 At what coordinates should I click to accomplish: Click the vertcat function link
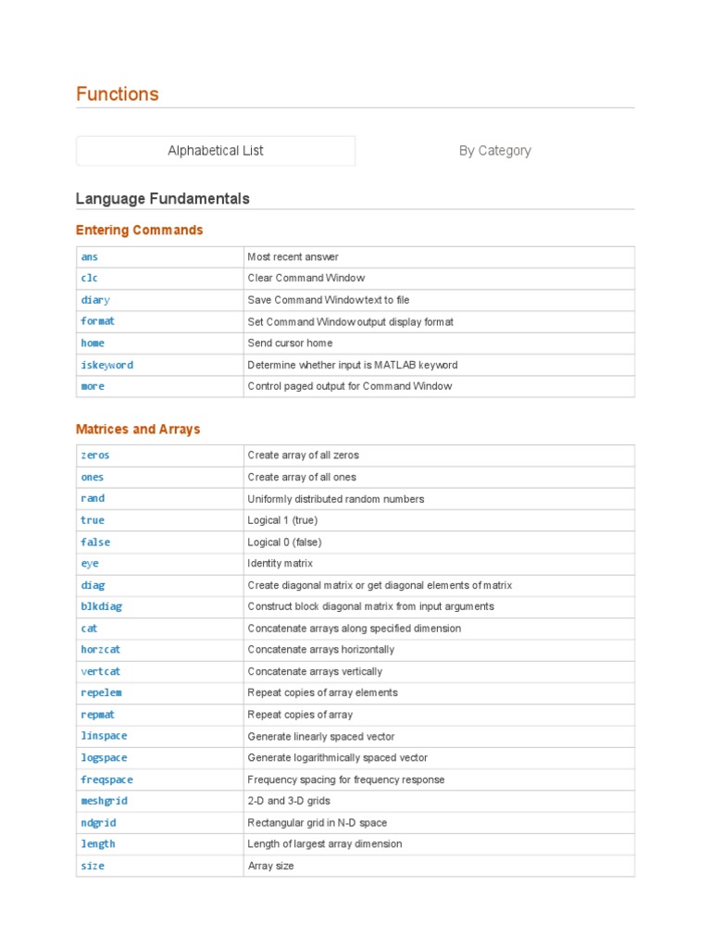[101, 671]
